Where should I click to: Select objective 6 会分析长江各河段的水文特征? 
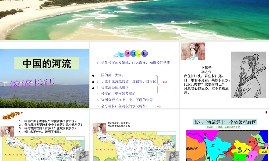pyautogui.click(x=122, y=106)
